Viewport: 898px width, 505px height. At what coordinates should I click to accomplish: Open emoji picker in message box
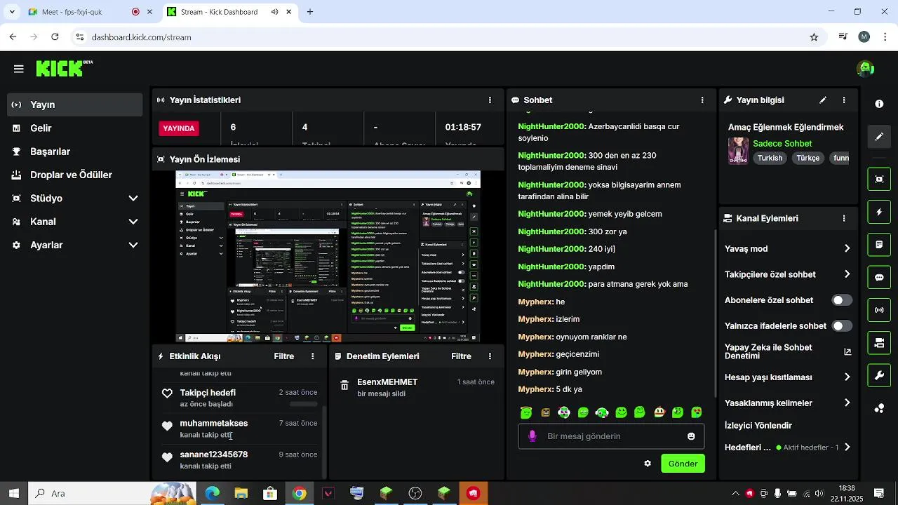(x=691, y=436)
